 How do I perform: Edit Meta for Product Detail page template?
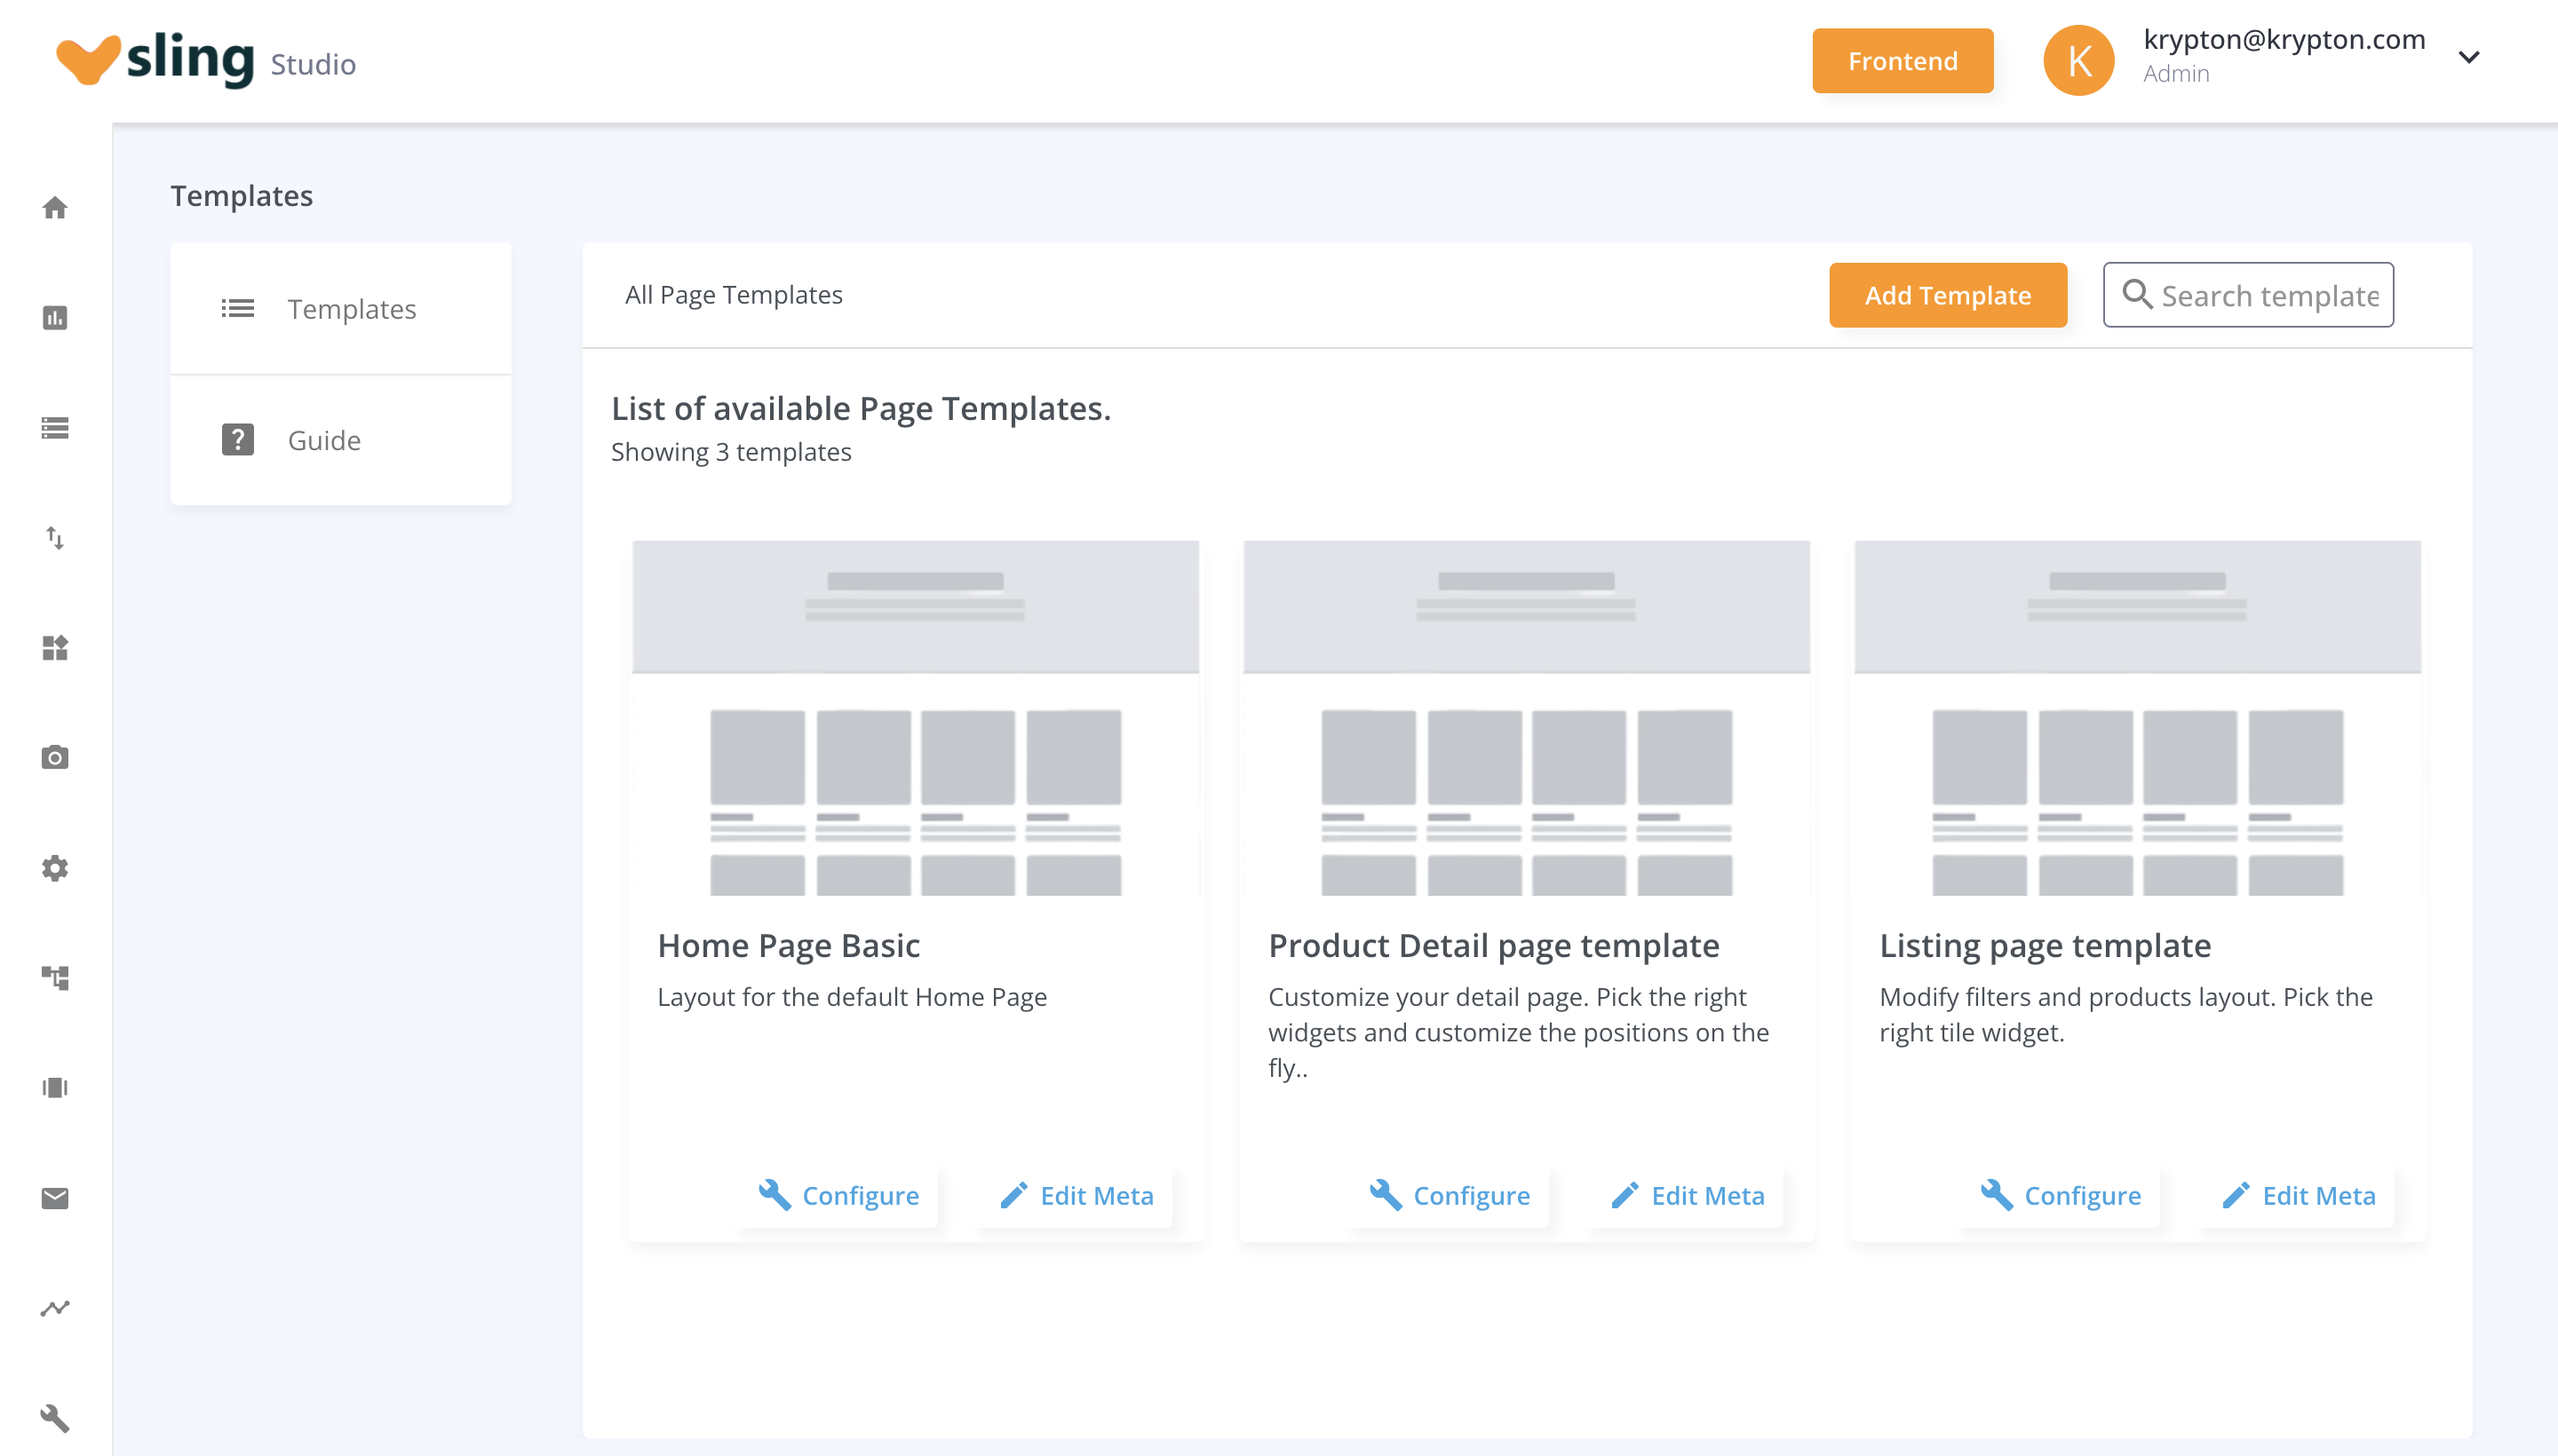[x=1687, y=1195]
